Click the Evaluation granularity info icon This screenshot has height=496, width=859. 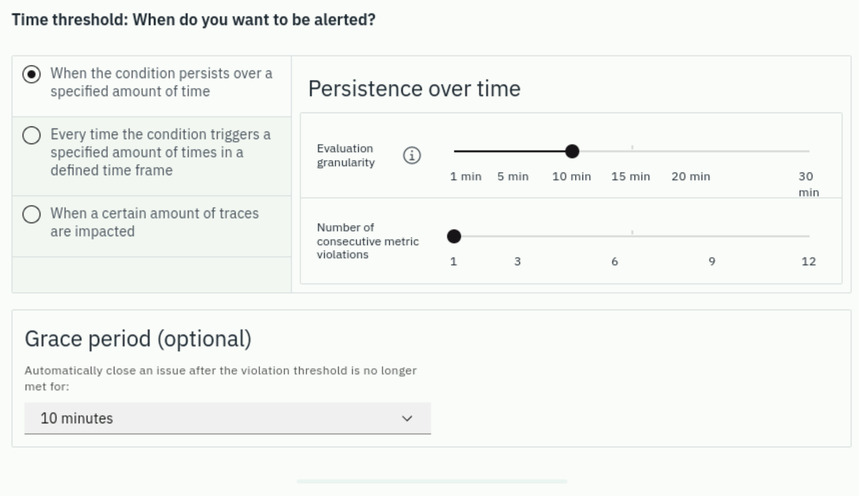tap(412, 155)
